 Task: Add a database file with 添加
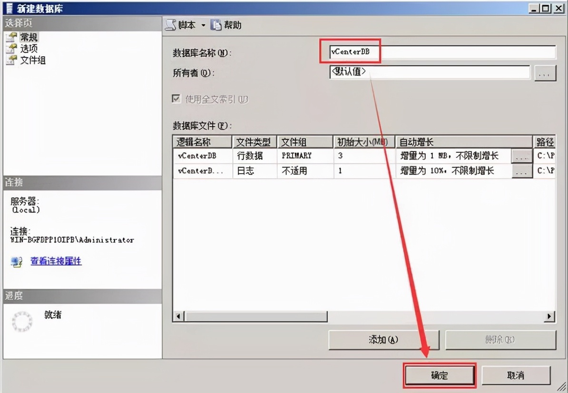(383, 340)
